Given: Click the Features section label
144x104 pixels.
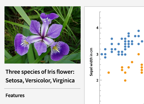Looking at the screenshot, I should (15, 95).
